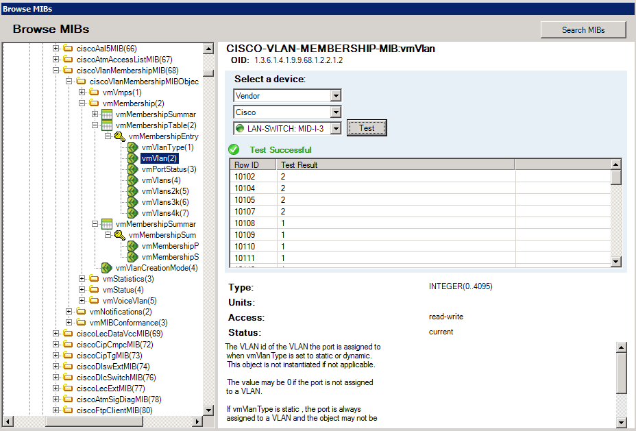The height and width of the screenshot is (431, 636).
Task: Click the read-write access value
Action: [446, 317]
